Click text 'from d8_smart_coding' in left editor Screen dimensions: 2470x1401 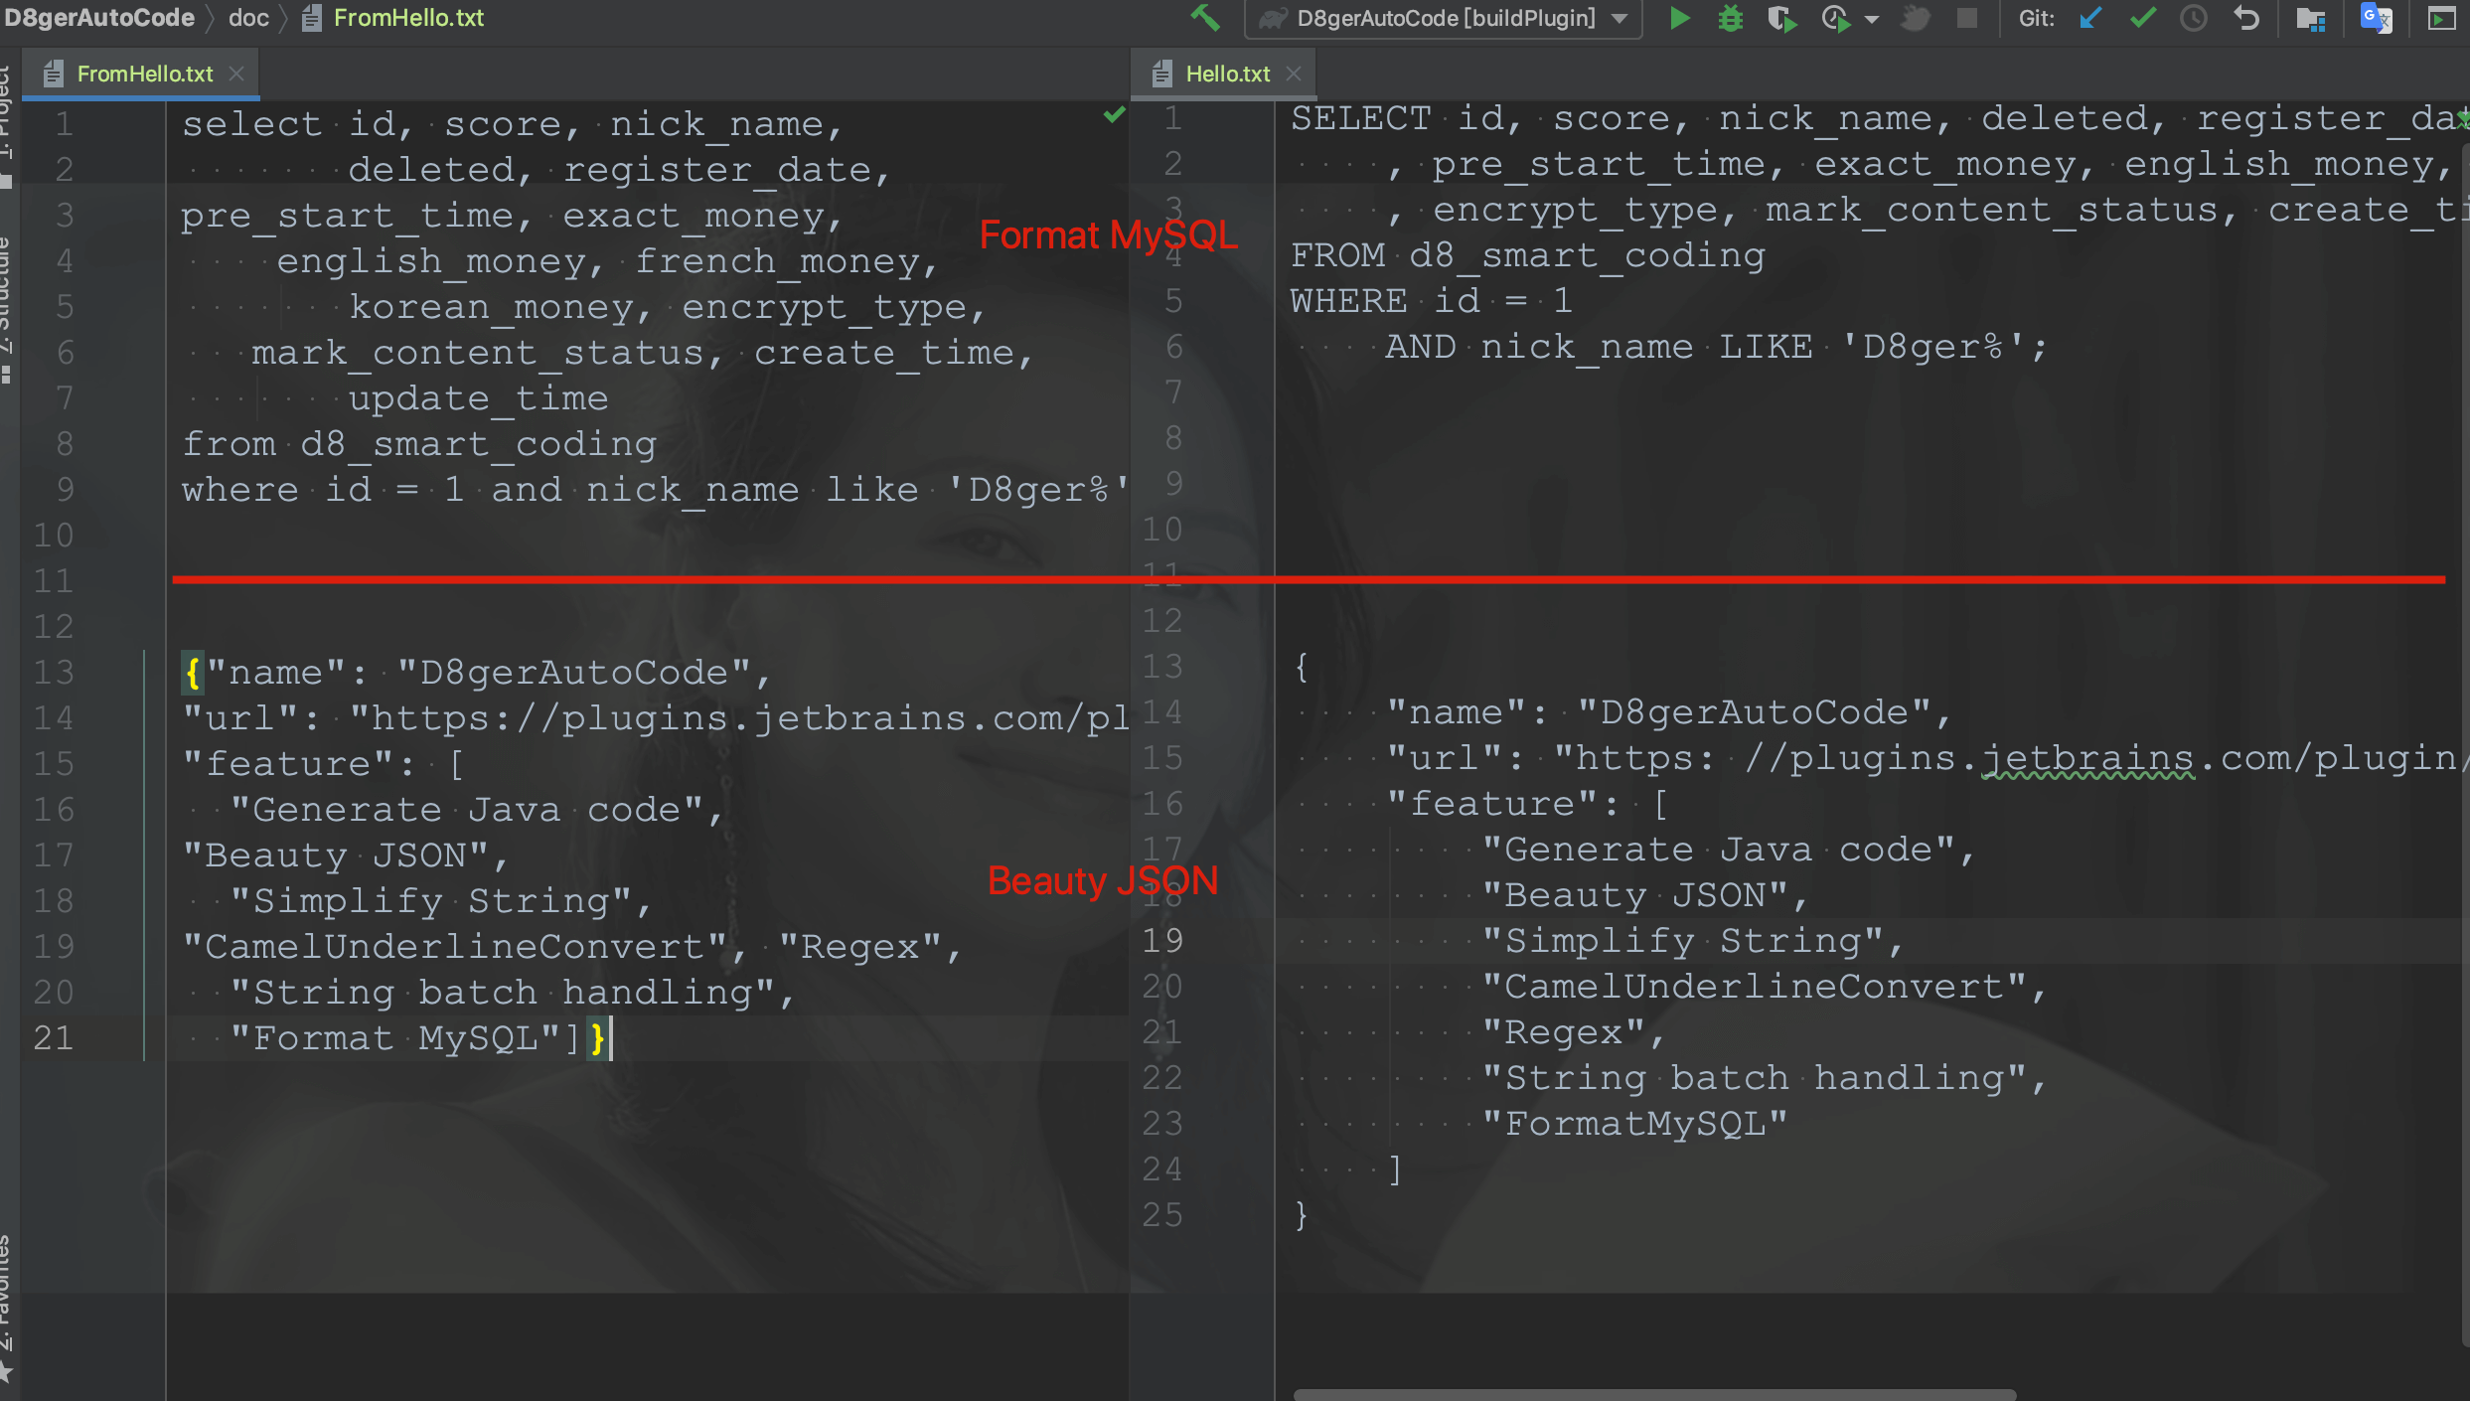click(419, 444)
